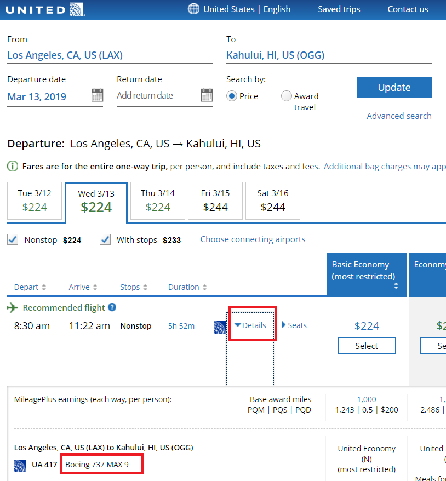Open the Contact us link
Image resolution: width=446 pixels, height=481 pixels.
click(408, 9)
